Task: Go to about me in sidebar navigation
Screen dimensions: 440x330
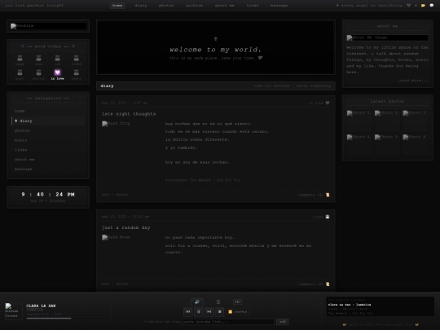Action: tap(48, 160)
